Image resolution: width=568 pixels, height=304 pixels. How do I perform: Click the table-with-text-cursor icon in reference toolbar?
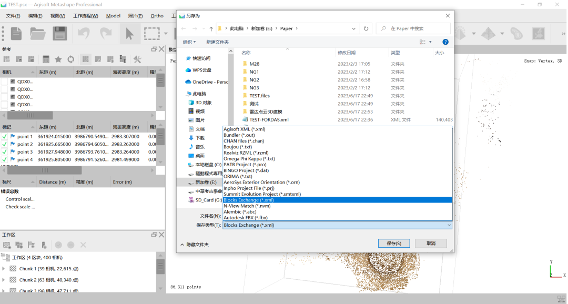click(x=123, y=59)
